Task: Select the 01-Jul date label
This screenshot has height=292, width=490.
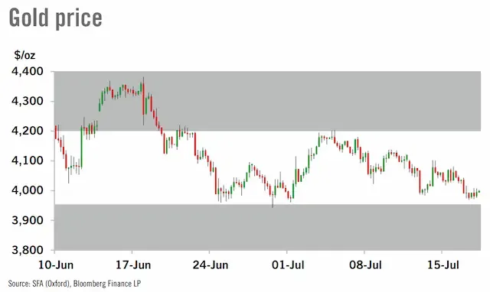Action: 288,265
